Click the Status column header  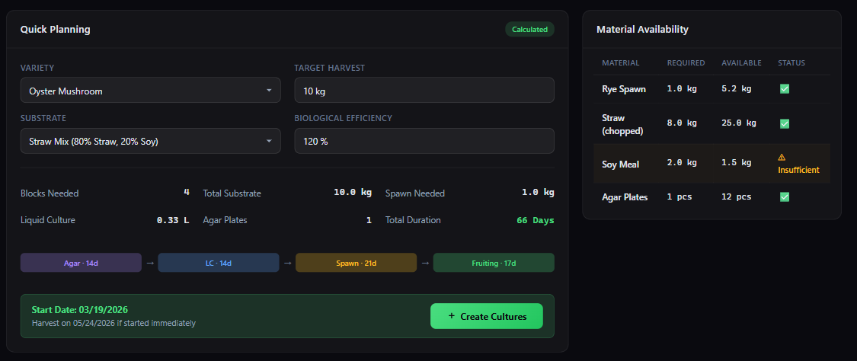(x=791, y=62)
